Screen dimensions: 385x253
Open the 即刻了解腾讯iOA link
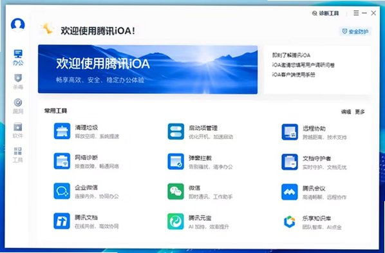[292, 55]
